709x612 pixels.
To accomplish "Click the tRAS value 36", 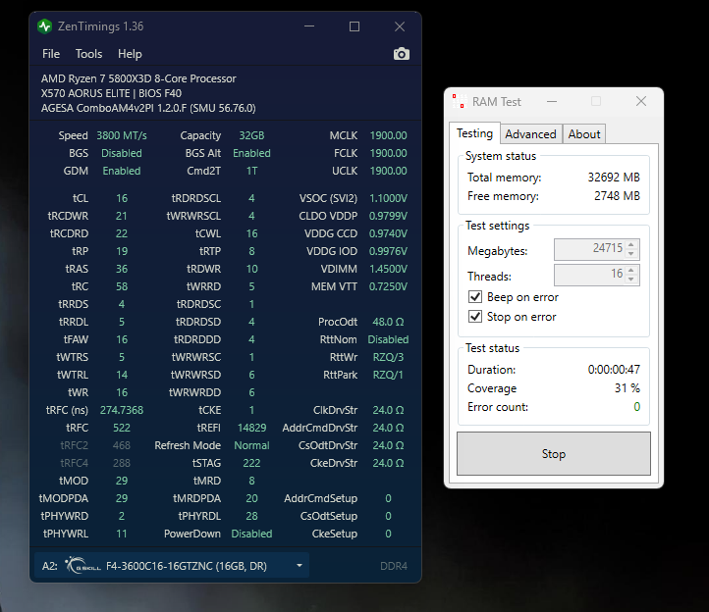I will click(122, 269).
